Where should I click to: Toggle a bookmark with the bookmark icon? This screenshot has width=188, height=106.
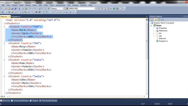(51, 12)
